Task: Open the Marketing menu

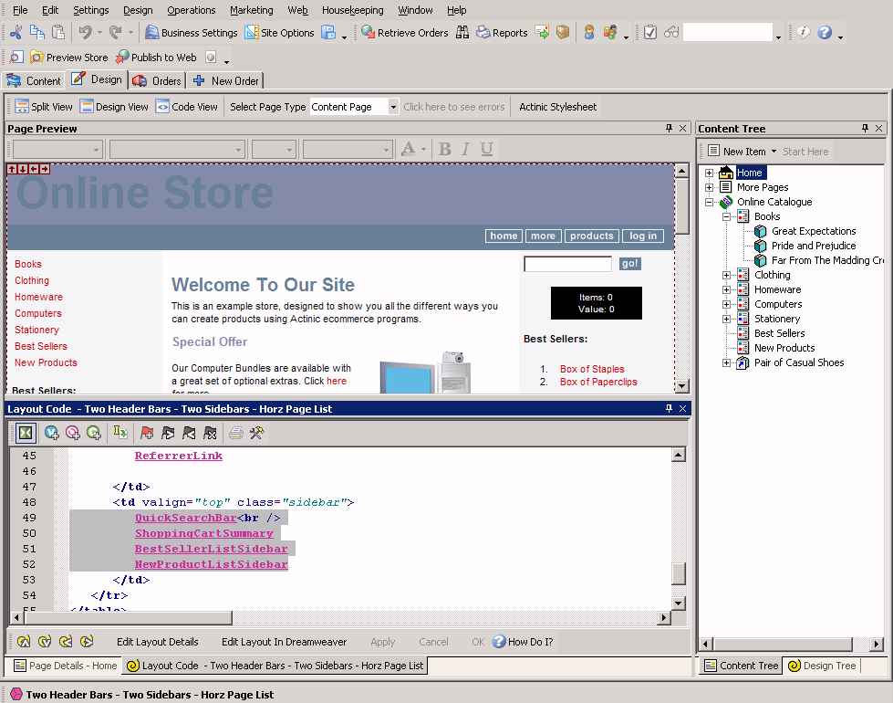Action: tap(251, 10)
